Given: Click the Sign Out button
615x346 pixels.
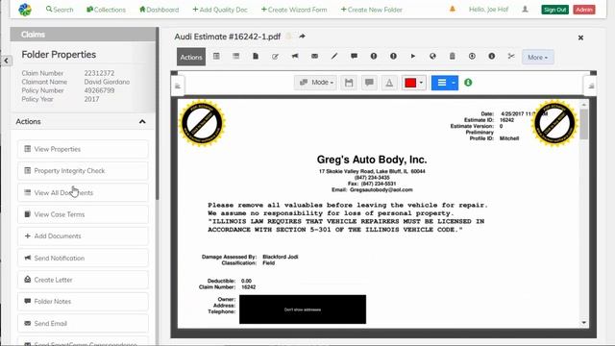Looking at the screenshot, I should pos(555,10).
